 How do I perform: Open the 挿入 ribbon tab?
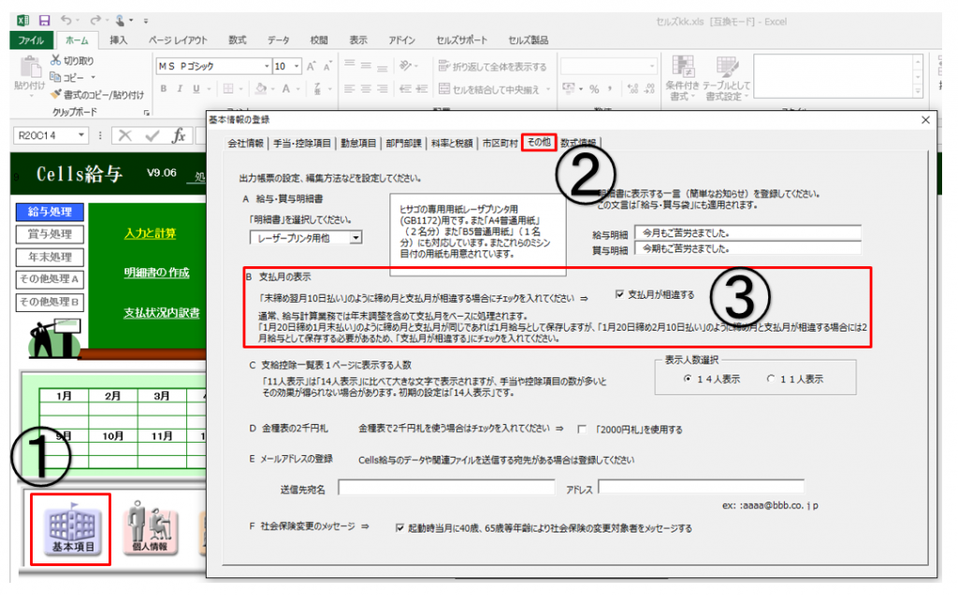click(x=119, y=41)
